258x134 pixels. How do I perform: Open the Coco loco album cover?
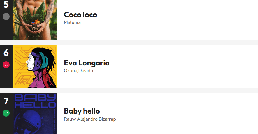pos(35,20)
